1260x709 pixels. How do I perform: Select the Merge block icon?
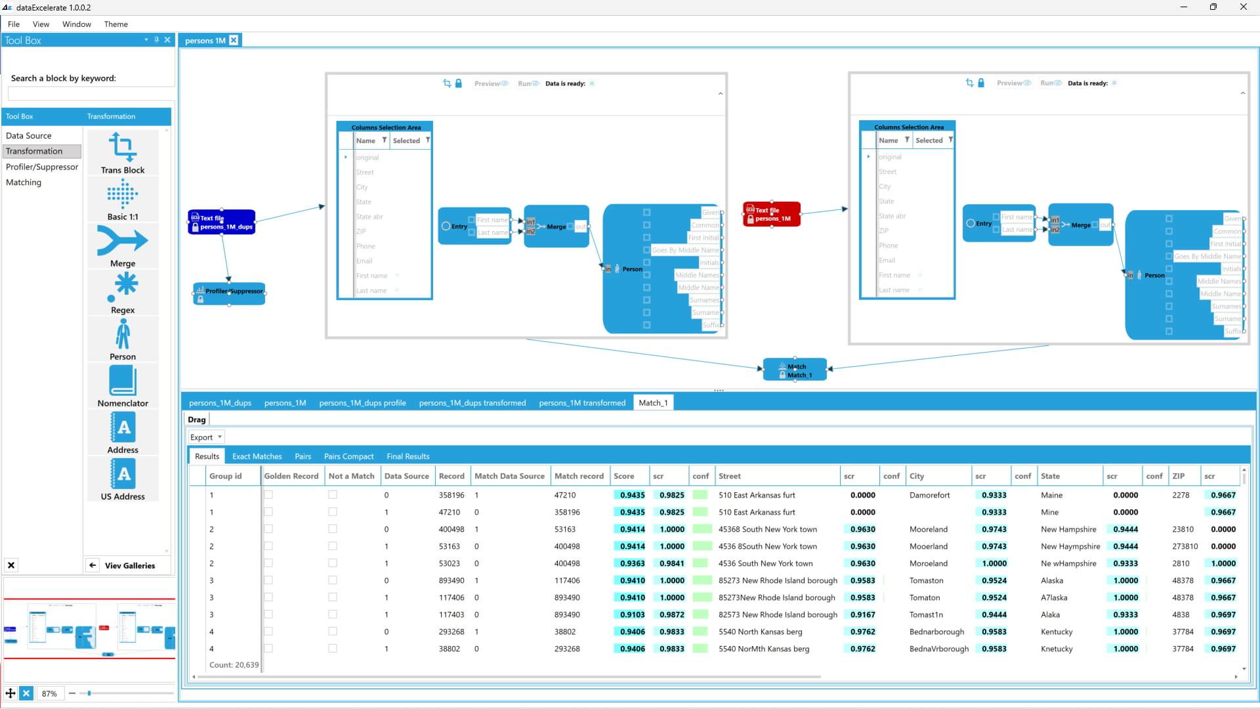123,241
